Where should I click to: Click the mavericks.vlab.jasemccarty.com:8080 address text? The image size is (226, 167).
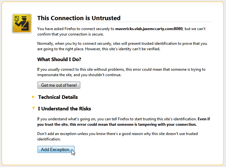149,29
